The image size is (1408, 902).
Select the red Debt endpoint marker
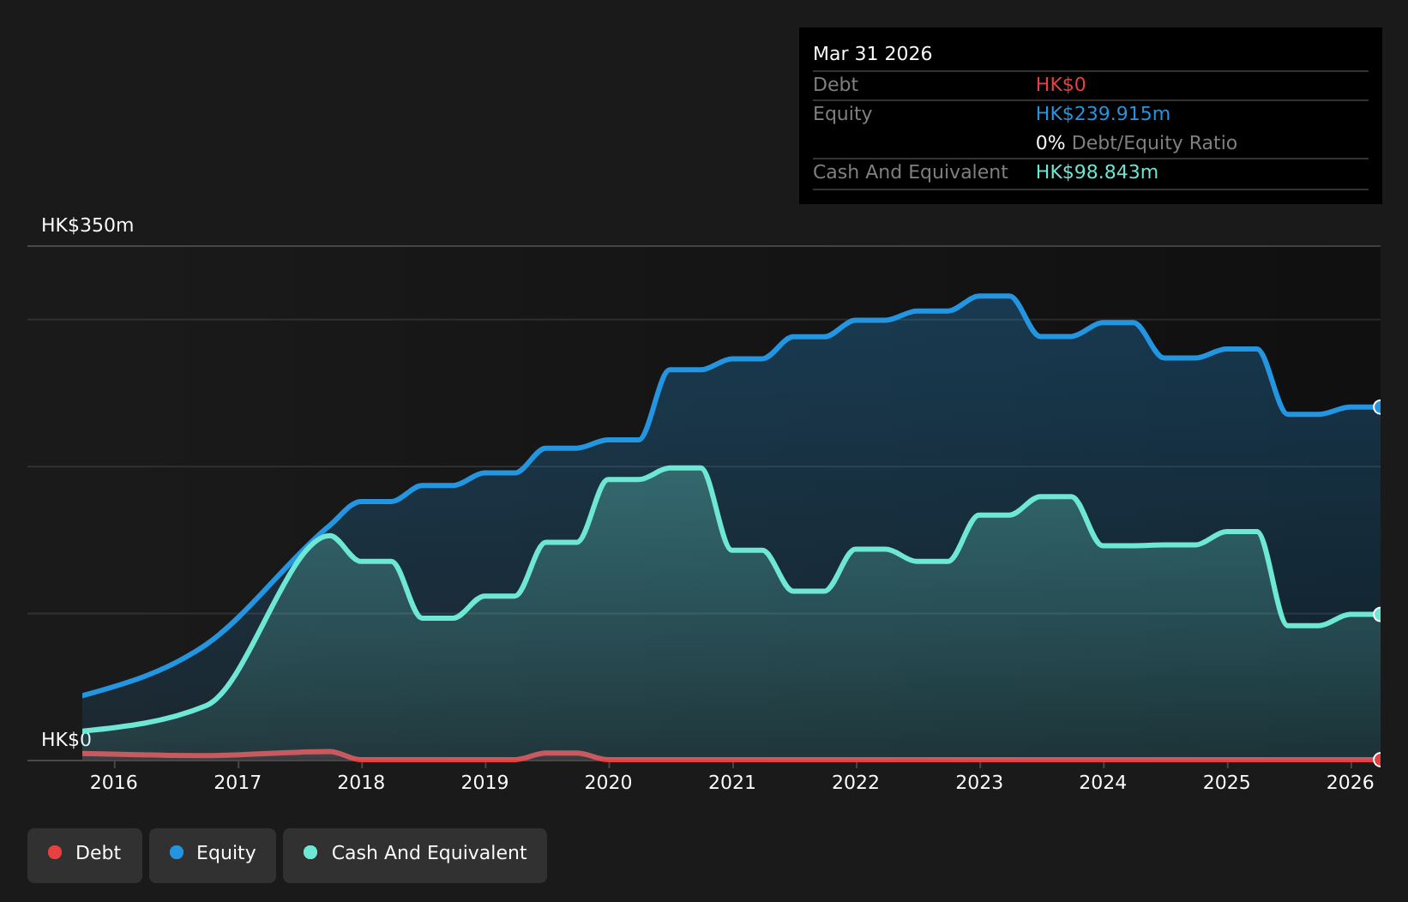click(x=1379, y=760)
